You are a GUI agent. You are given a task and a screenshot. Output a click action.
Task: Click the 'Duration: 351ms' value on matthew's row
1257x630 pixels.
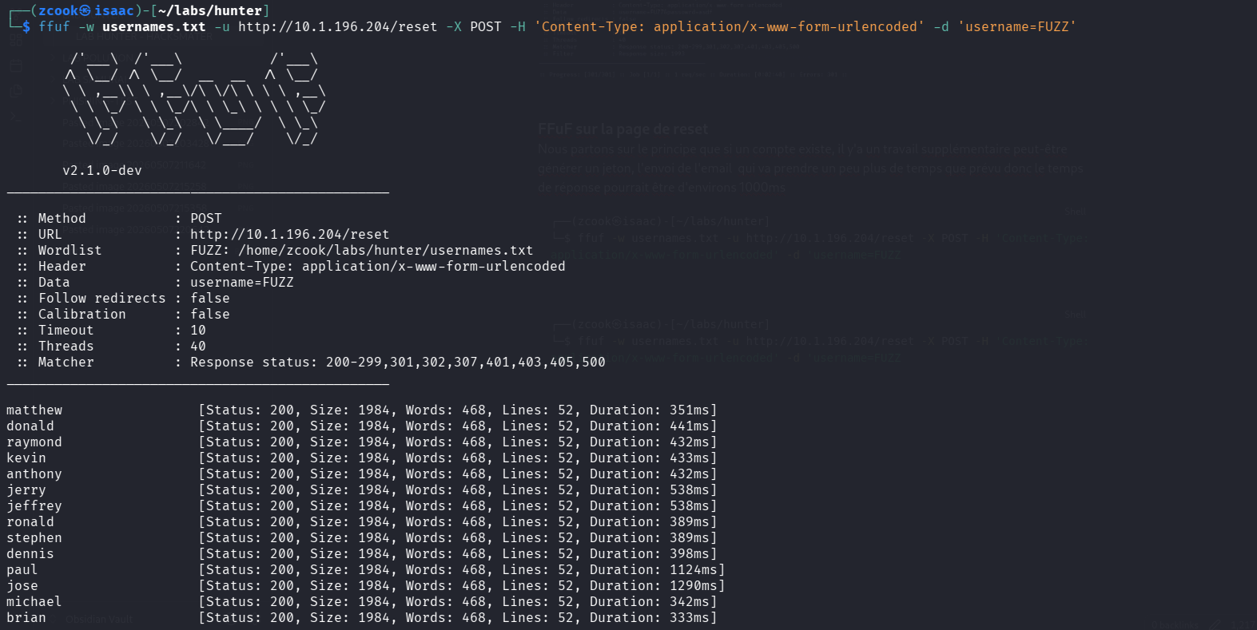[650, 410]
